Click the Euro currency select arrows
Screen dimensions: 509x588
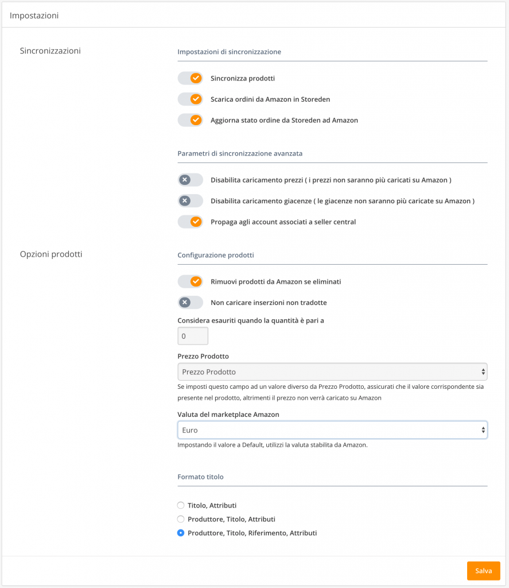click(x=483, y=430)
